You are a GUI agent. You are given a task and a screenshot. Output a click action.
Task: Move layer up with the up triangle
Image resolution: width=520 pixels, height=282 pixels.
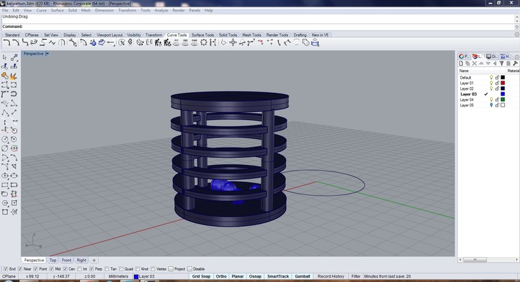(x=481, y=63)
